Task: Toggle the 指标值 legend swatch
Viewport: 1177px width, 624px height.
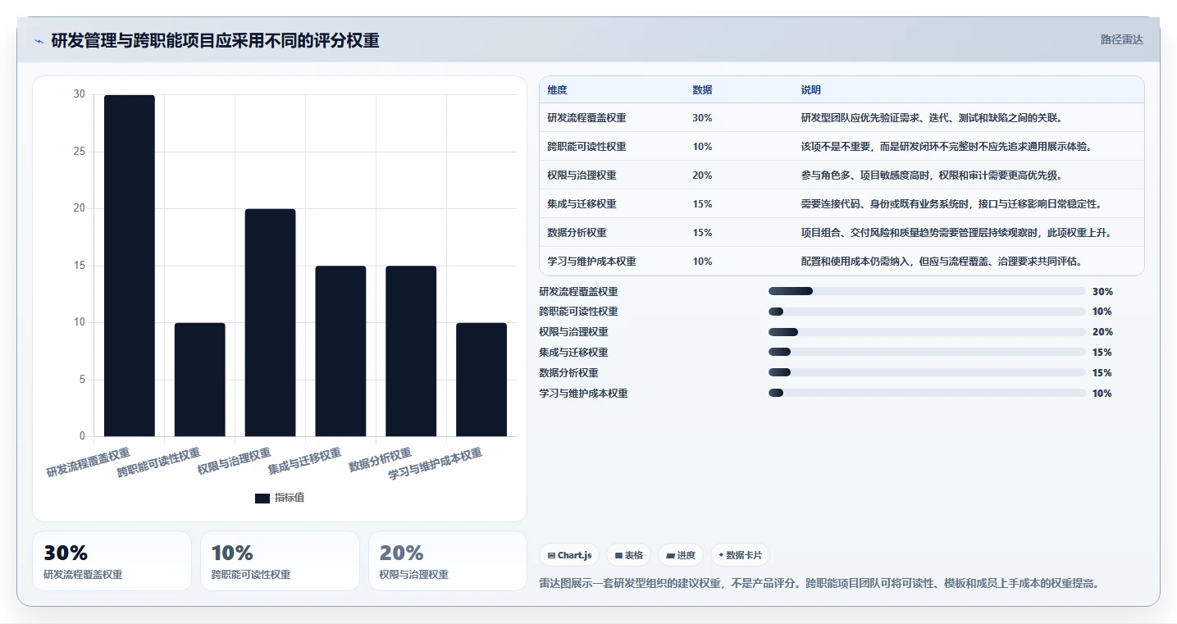Action: (x=262, y=498)
